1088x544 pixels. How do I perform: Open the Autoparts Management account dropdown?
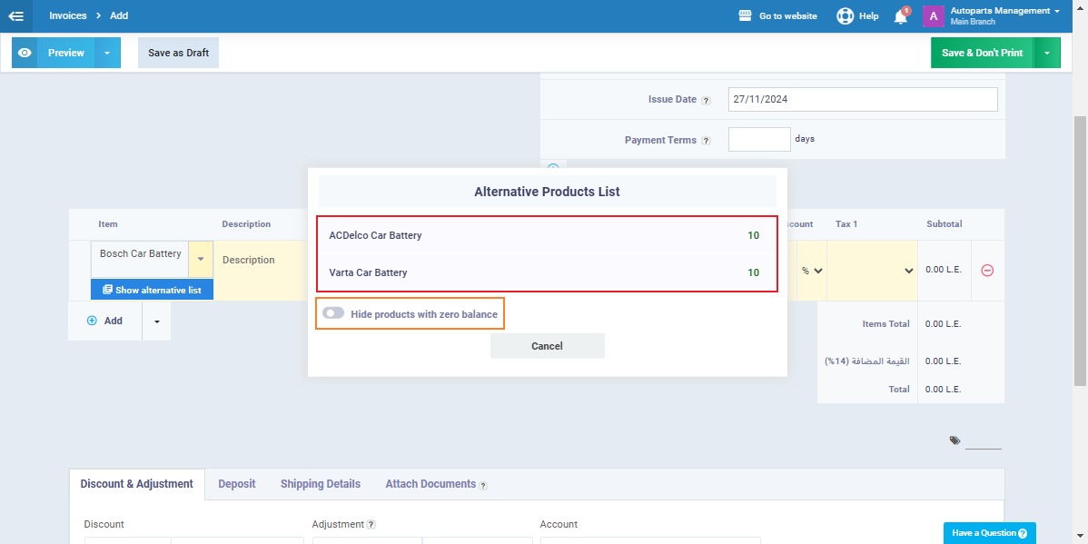pos(1004,11)
